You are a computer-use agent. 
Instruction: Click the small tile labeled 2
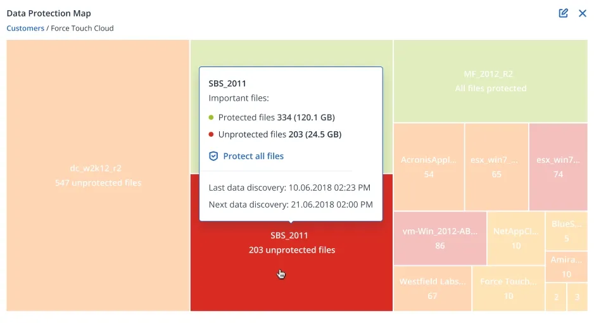tap(556, 296)
